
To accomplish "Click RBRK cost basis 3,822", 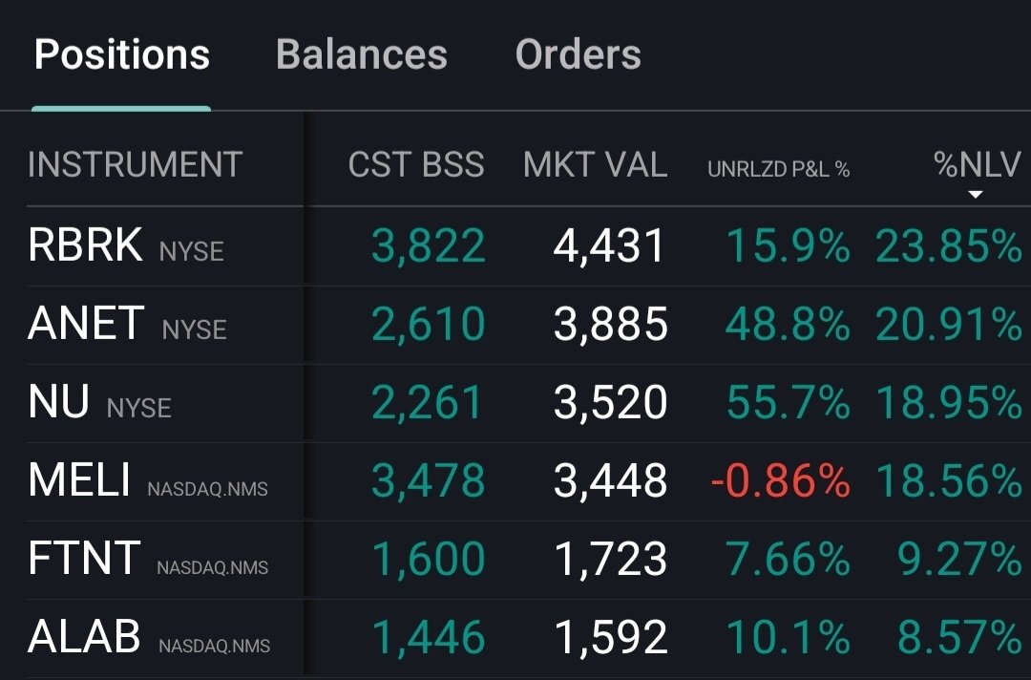I will click(428, 246).
